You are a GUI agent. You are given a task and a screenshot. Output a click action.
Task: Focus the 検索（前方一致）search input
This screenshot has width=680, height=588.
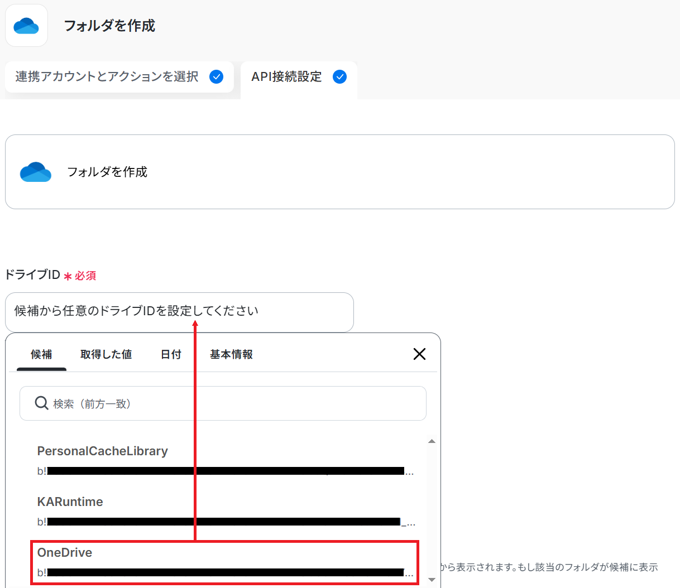[234, 403]
